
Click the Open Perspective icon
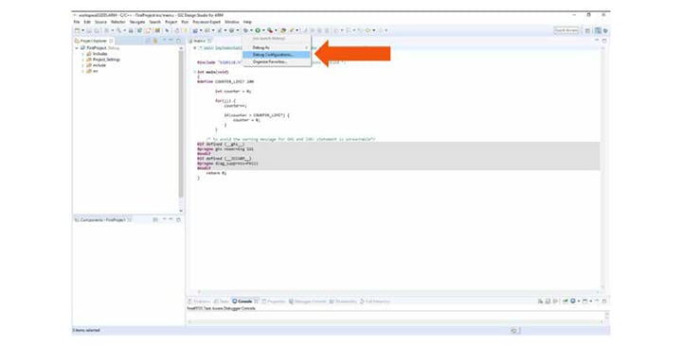coord(587,30)
